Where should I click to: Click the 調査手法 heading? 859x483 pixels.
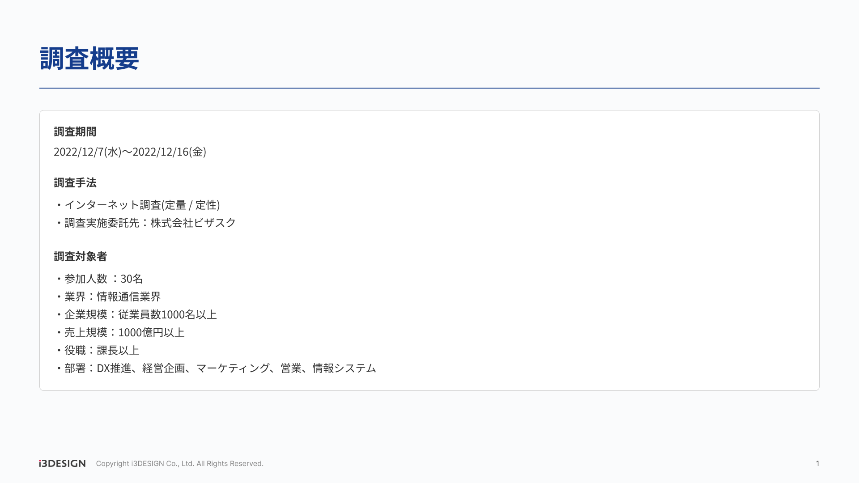[x=75, y=183]
